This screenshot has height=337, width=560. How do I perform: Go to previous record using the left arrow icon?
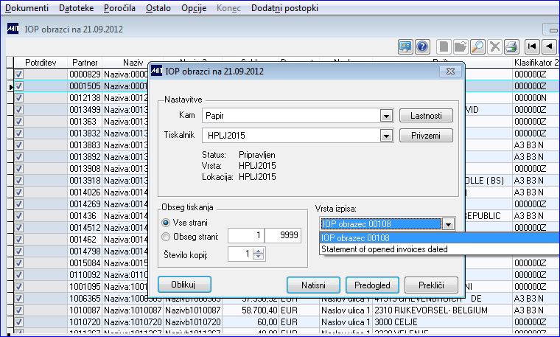[549, 46]
